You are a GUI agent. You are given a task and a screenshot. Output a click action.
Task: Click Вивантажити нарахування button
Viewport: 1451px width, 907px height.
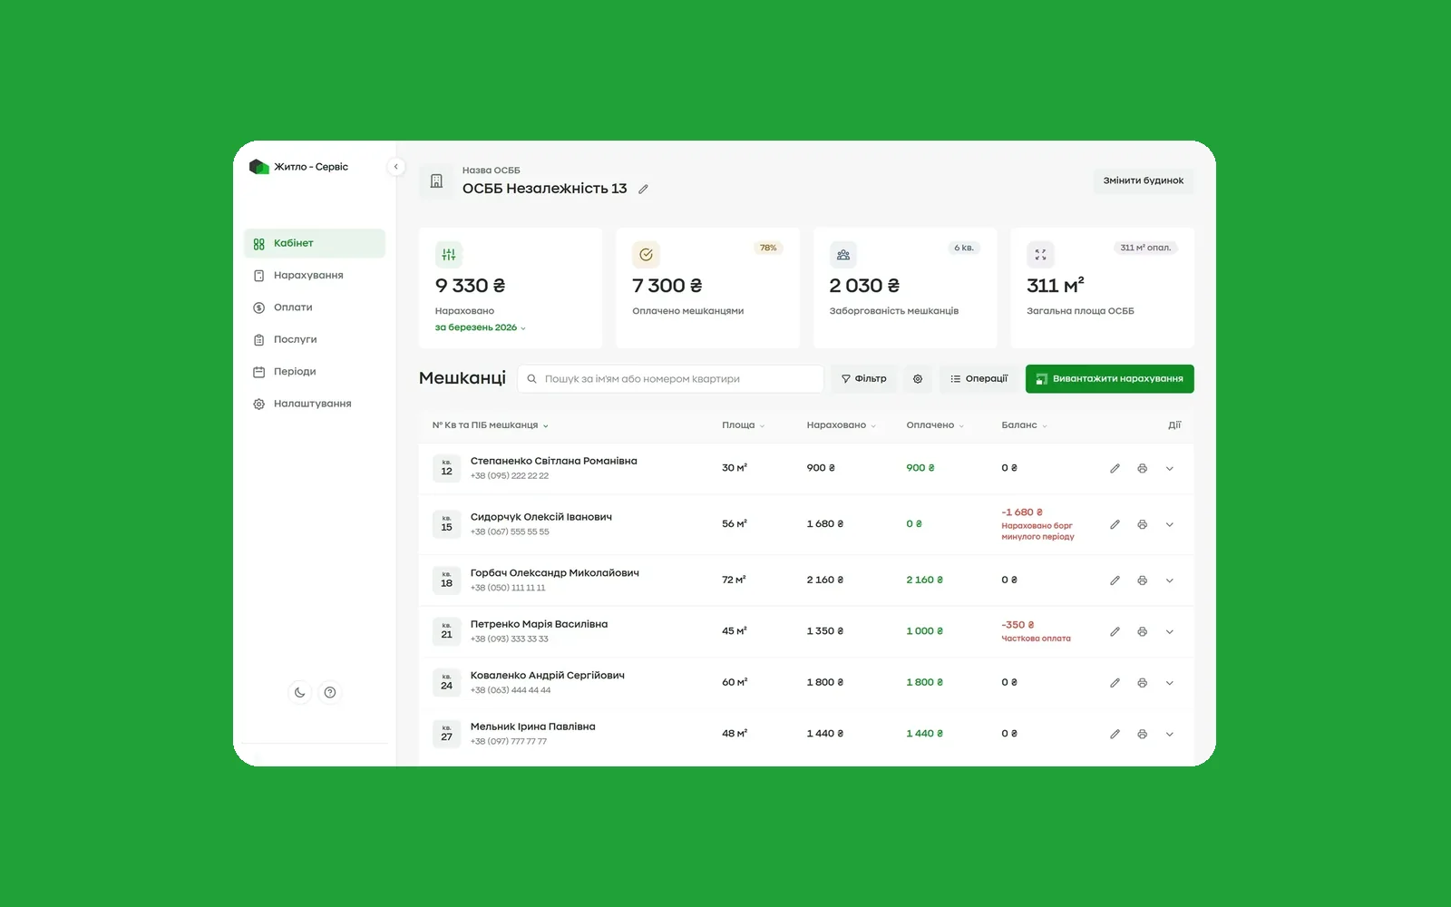(1109, 379)
